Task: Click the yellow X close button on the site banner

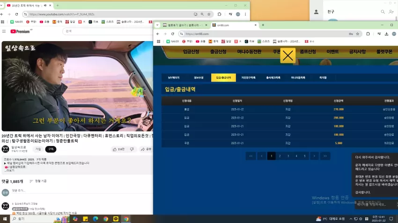Action: point(287,56)
